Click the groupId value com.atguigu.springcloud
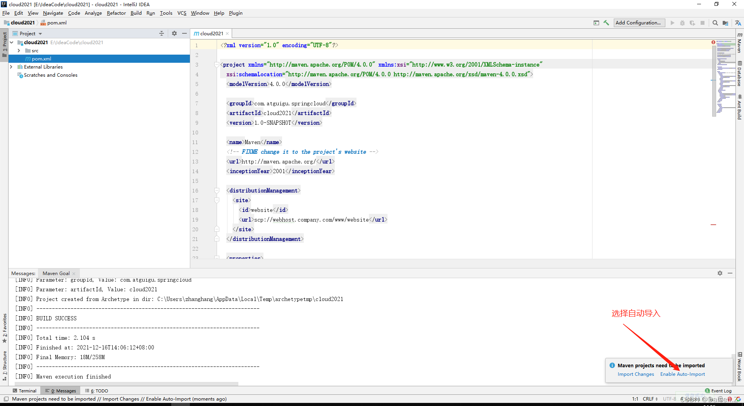Screen dimensions: 744x406 [x=289, y=103]
